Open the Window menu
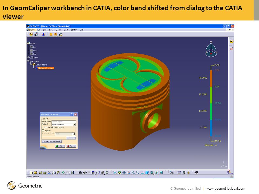This screenshot has width=259, height=194. pos(74,30)
